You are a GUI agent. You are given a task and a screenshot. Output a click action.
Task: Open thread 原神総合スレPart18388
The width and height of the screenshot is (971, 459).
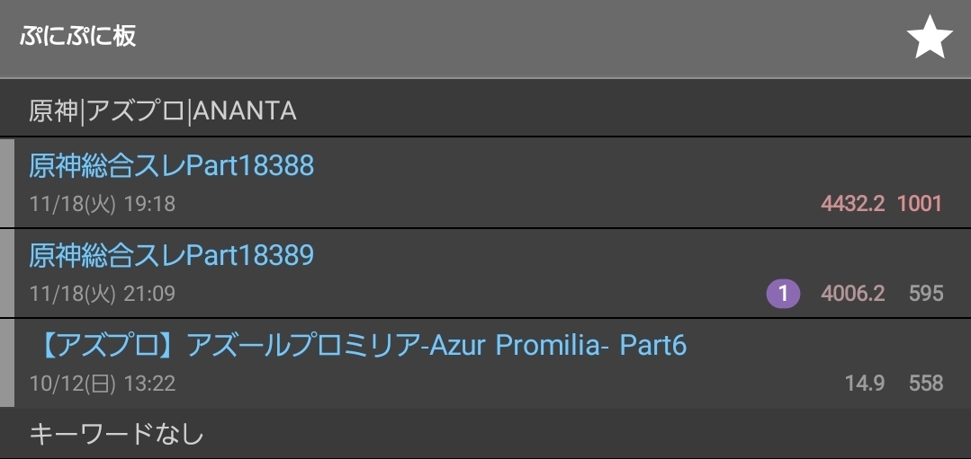171,165
